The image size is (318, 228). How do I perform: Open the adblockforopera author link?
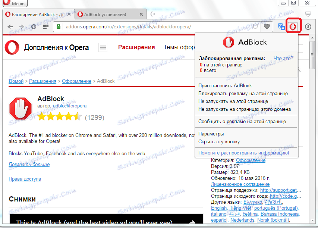[70, 106]
